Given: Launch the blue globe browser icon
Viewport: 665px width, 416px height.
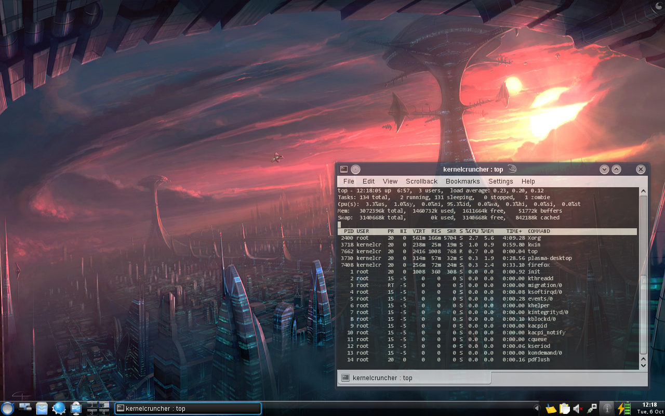Looking at the screenshot, I should click(x=59, y=408).
